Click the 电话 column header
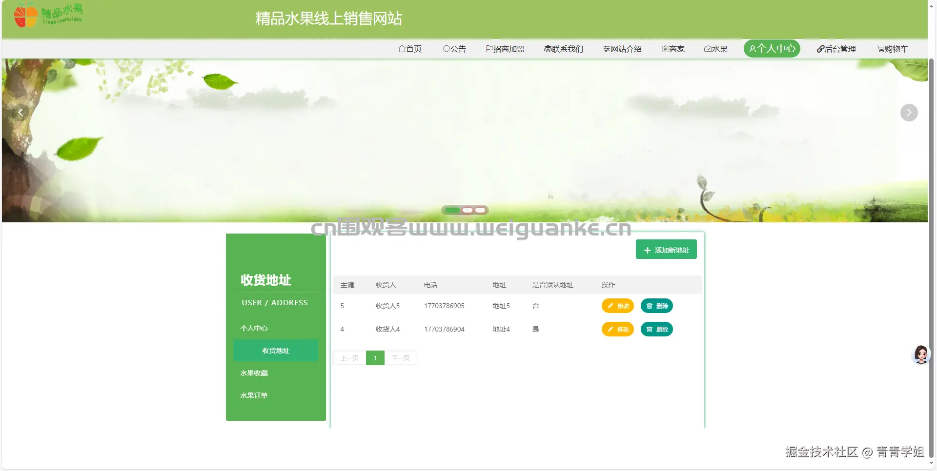The height and width of the screenshot is (471, 937). click(430, 285)
